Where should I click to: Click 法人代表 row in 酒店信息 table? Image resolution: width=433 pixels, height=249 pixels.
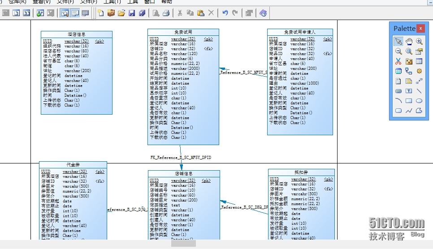pos(77,56)
